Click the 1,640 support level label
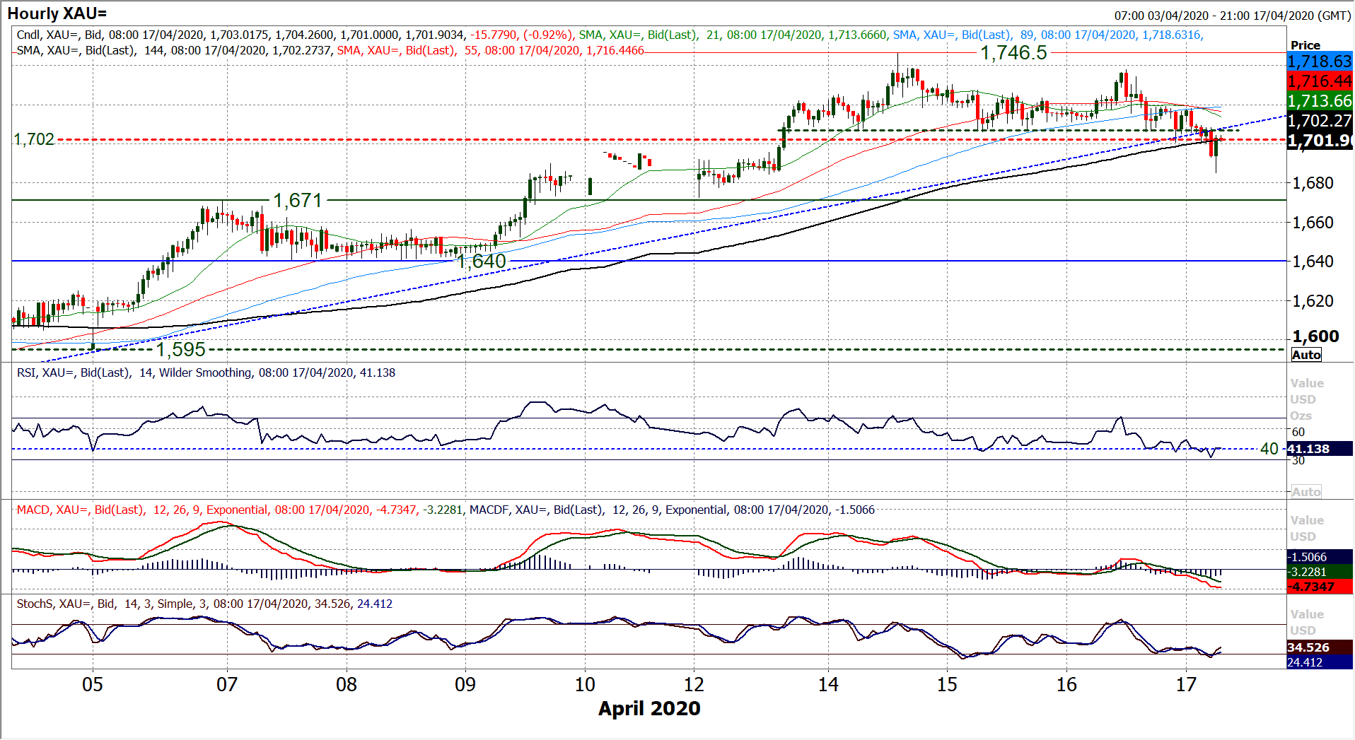1355x740 pixels. (482, 262)
